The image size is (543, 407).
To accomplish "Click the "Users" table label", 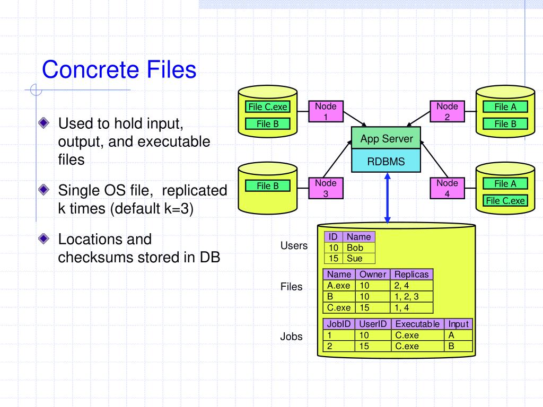I will tap(294, 245).
